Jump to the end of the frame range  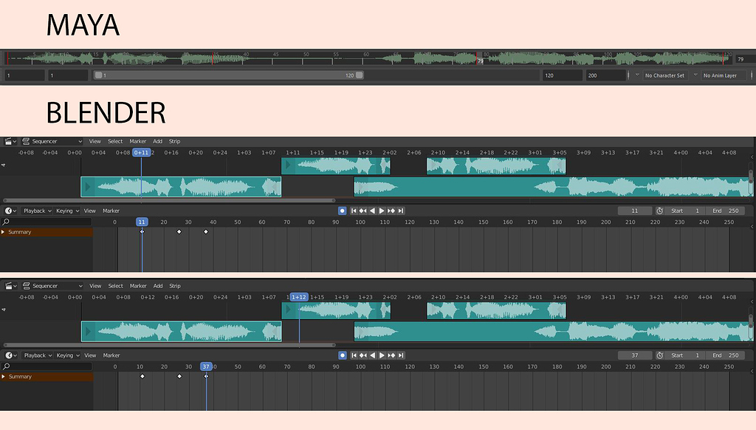pyautogui.click(x=400, y=211)
